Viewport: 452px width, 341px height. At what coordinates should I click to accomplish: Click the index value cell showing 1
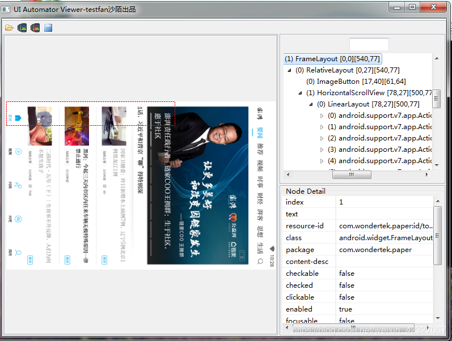[x=385, y=202]
